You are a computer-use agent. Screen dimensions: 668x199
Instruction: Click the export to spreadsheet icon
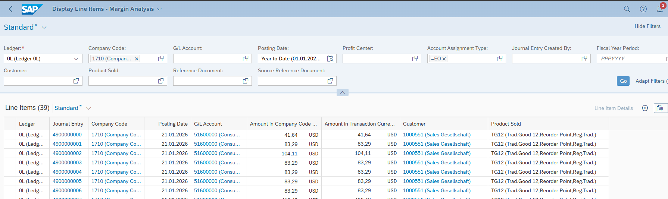(x=660, y=108)
